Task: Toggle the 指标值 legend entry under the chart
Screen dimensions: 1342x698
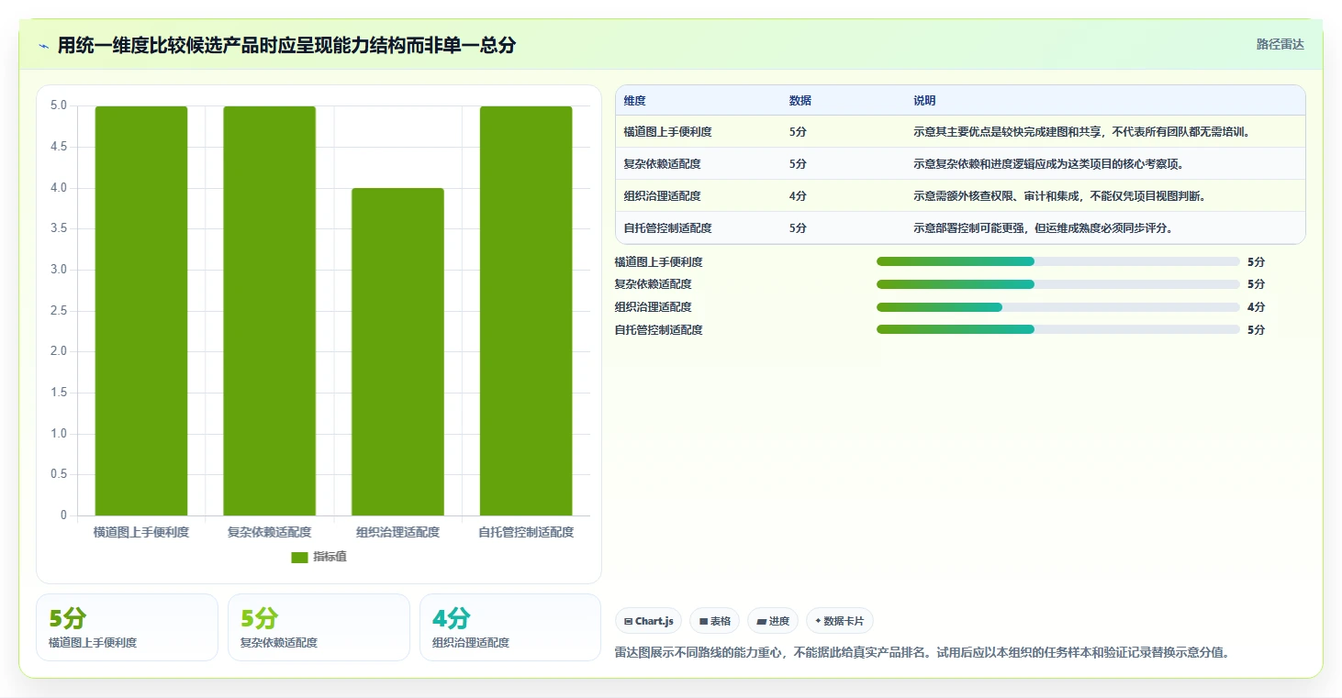Action: pyautogui.click(x=319, y=557)
